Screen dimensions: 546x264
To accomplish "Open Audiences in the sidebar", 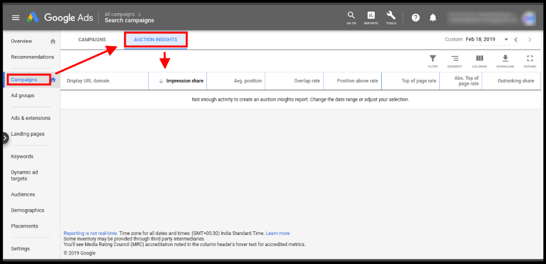I will coord(23,194).
